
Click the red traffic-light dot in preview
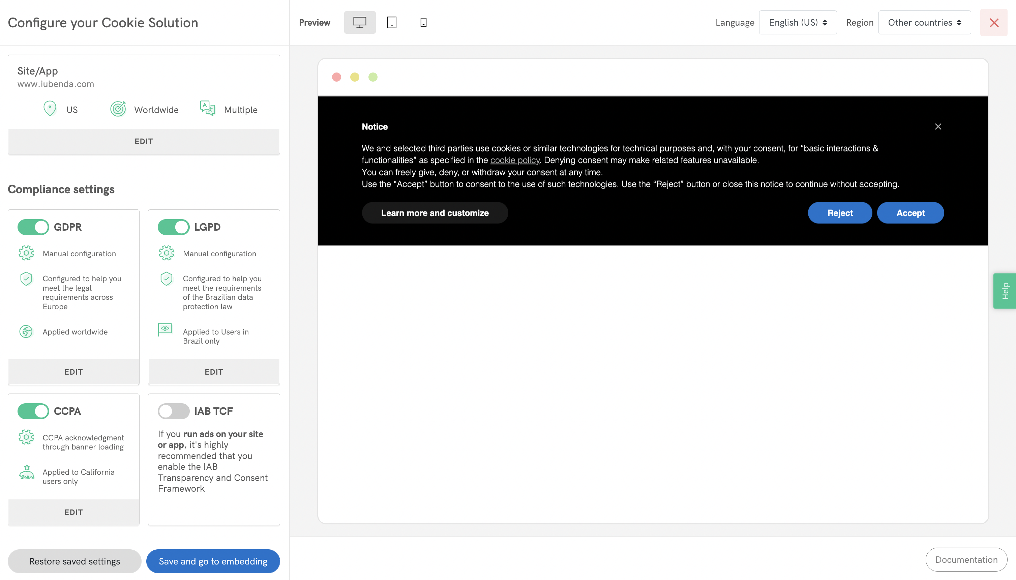pyautogui.click(x=336, y=77)
